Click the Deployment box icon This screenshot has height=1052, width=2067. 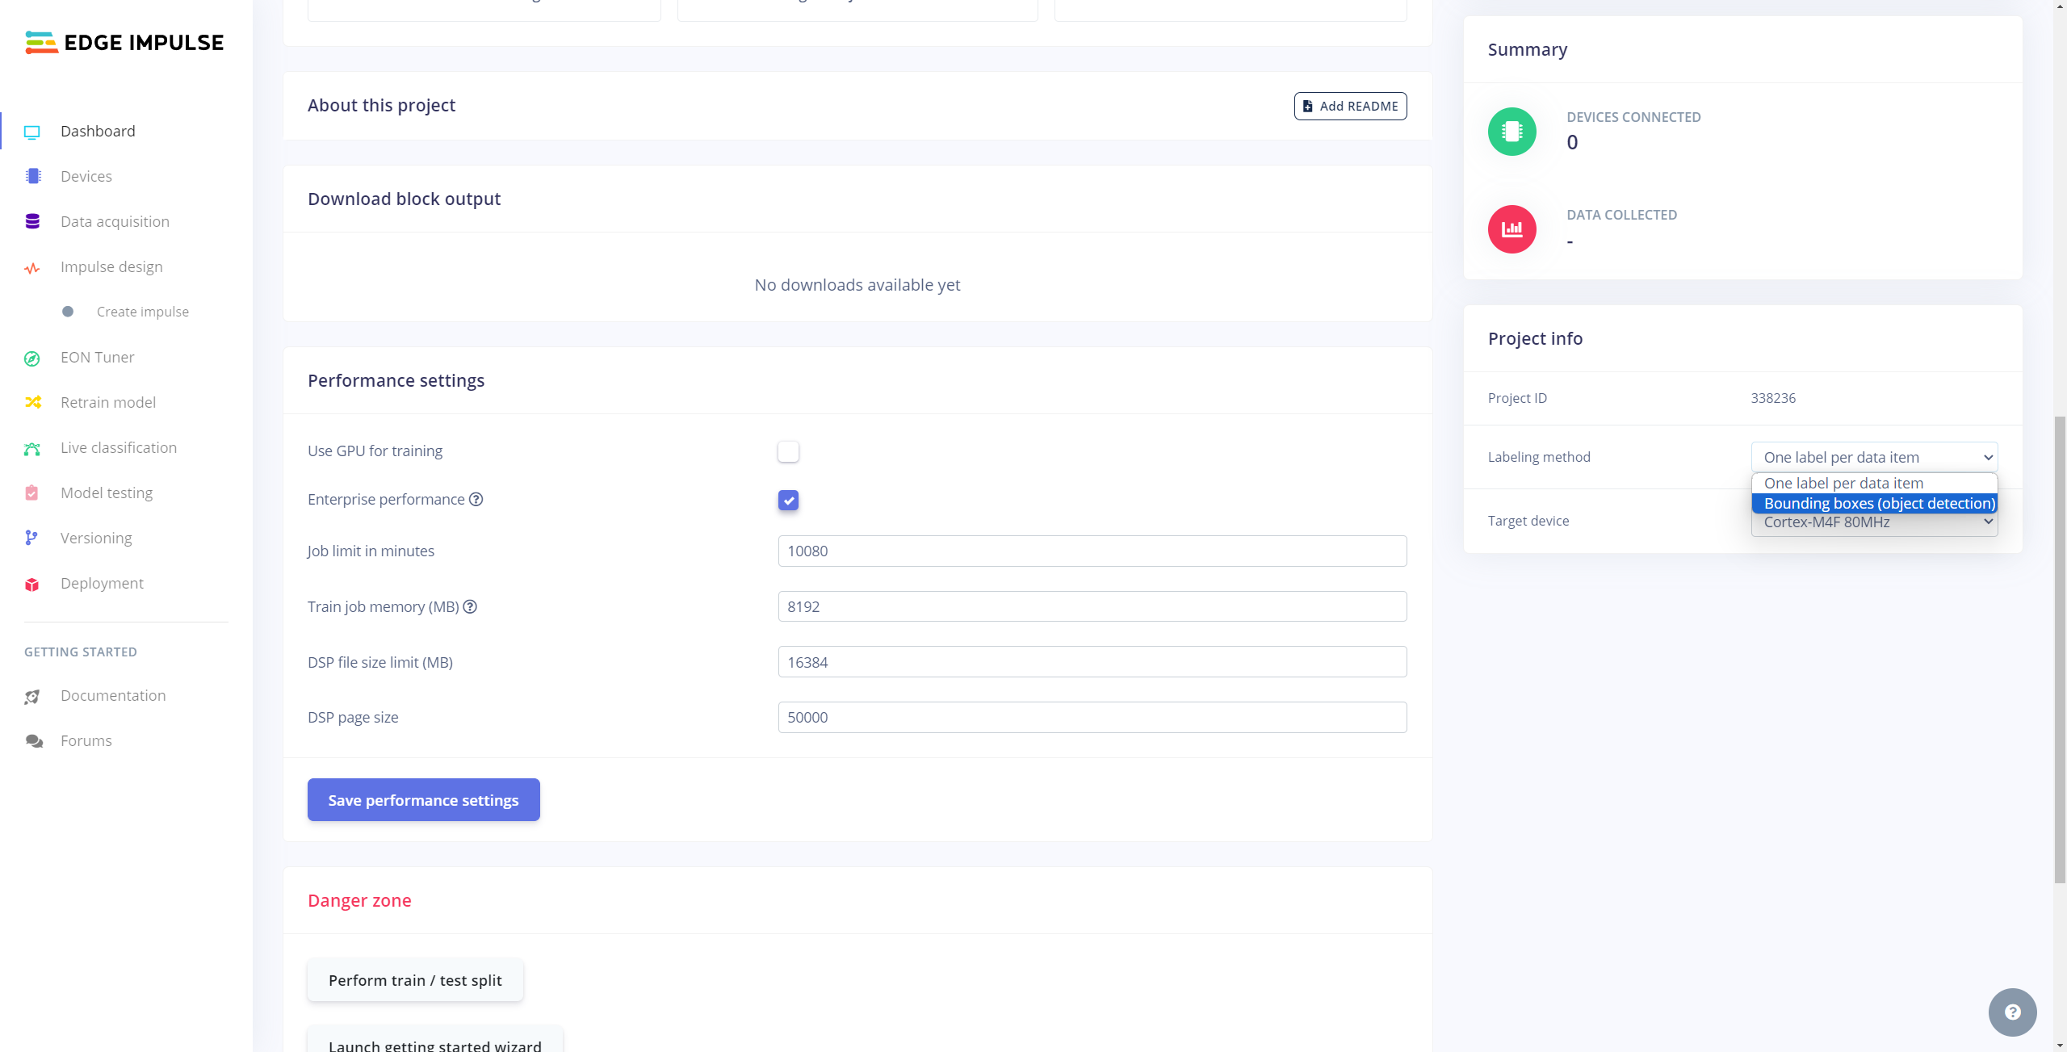[32, 584]
